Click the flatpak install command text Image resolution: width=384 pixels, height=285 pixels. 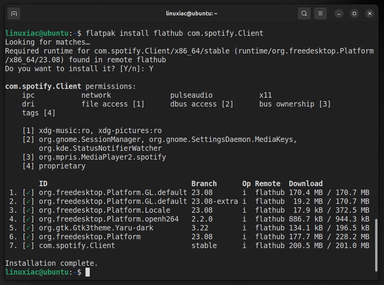[174, 33]
